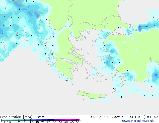Click the '(18+105)' forecast run text
The image size is (159, 123).
pos(151,117)
